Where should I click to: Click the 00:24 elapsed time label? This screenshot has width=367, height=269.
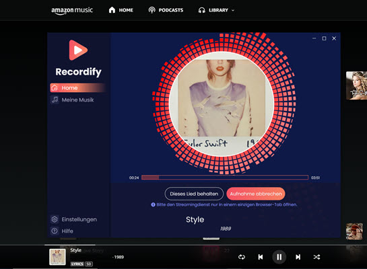[134, 178]
